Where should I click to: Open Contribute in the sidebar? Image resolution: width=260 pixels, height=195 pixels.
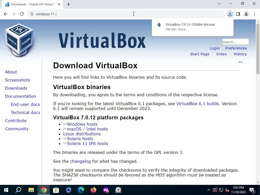pos(16,121)
